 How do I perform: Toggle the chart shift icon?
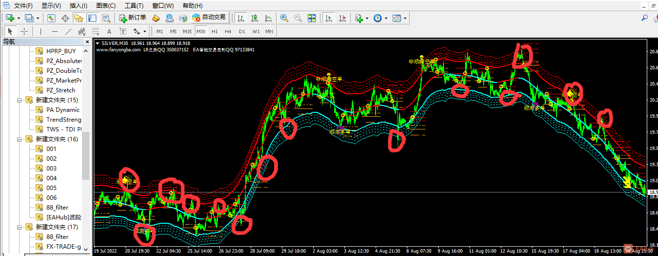(342, 18)
